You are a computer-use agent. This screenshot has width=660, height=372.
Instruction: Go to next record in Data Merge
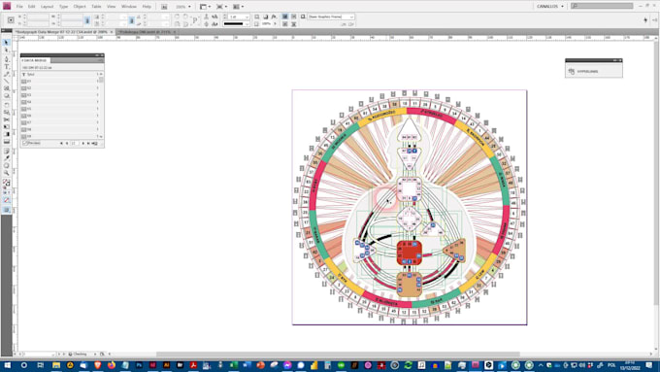pyautogui.click(x=82, y=143)
